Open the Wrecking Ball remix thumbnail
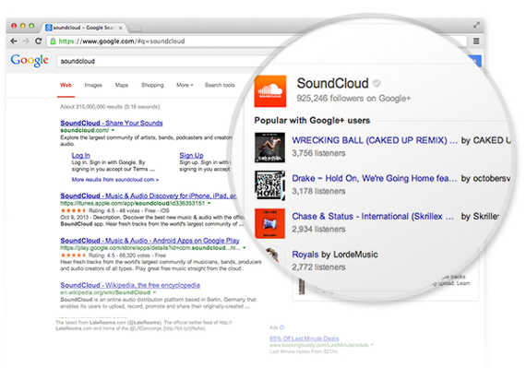 (x=269, y=148)
